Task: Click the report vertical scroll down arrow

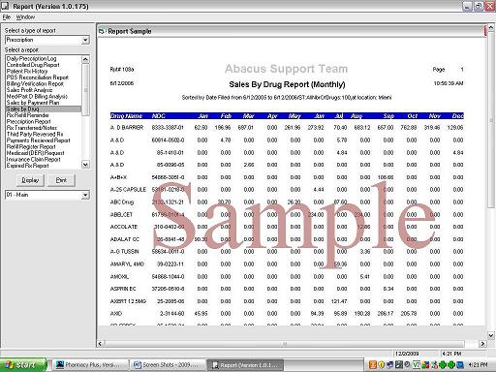Action: (x=491, y=336)
